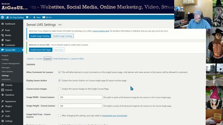This screenshot has width=223, height=125.
Task: Open the Appearance menu item
Action: point(11,101)
